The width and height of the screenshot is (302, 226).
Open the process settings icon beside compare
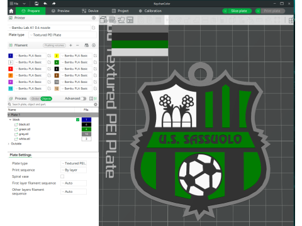coord(96,99)
